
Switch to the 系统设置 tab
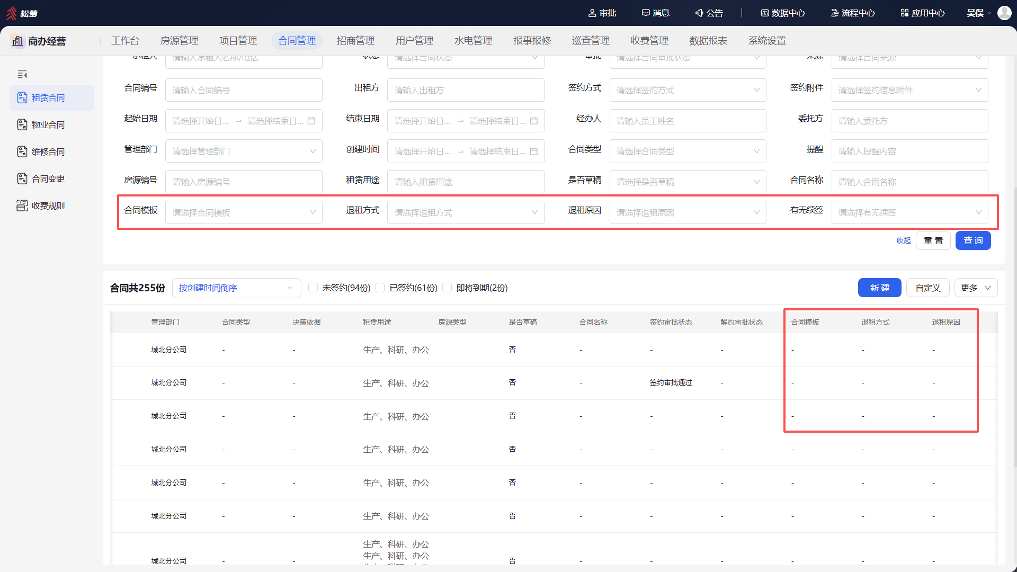tap(767, 41)
